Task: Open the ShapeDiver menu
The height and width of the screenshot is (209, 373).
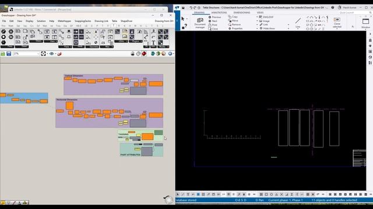Action: pos(126,21)
